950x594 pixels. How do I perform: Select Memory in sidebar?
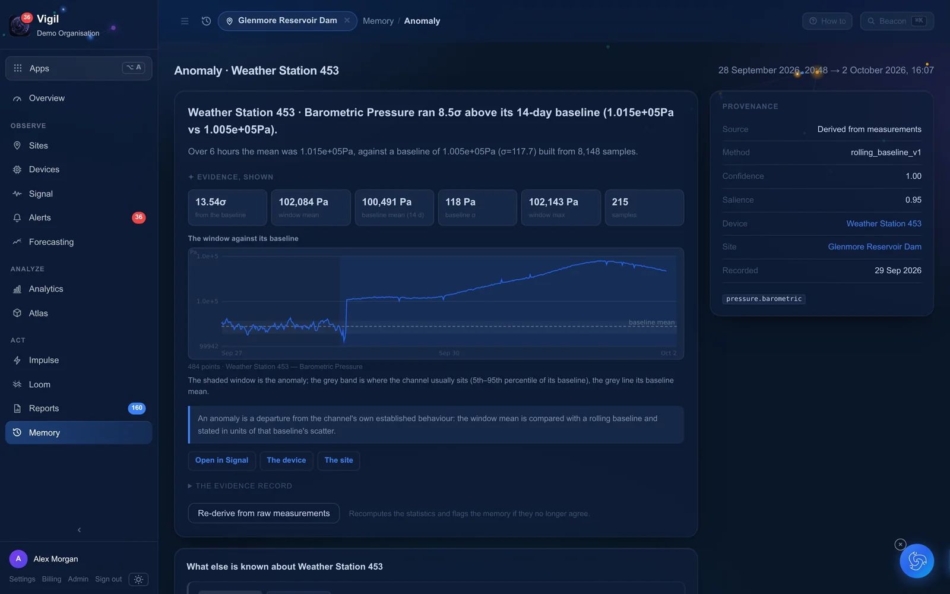(x=78, y=432)
